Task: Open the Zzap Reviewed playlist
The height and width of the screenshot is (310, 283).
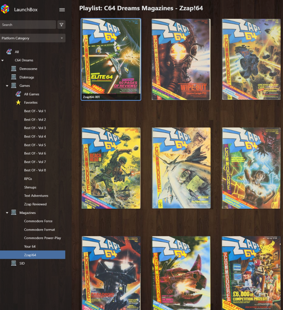Action: coord(35,204)
